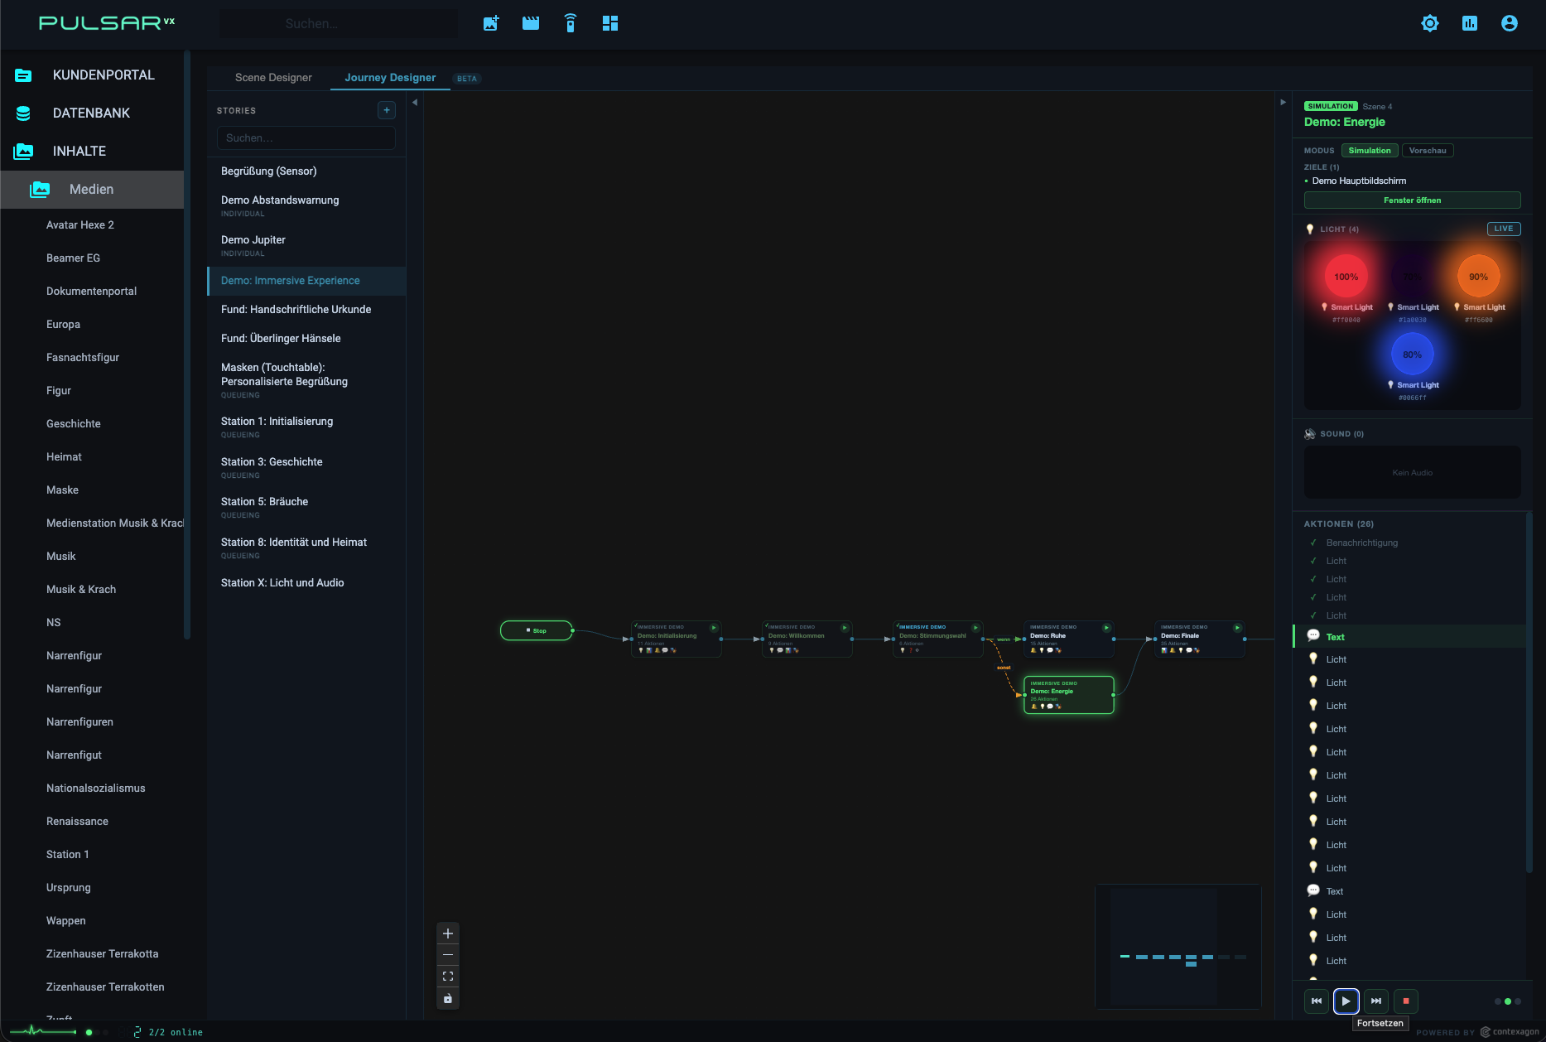Click the remote control icon in top toolbar

pos(571,23)
